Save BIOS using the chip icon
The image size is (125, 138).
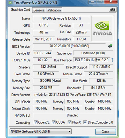[x=110, y=46]
